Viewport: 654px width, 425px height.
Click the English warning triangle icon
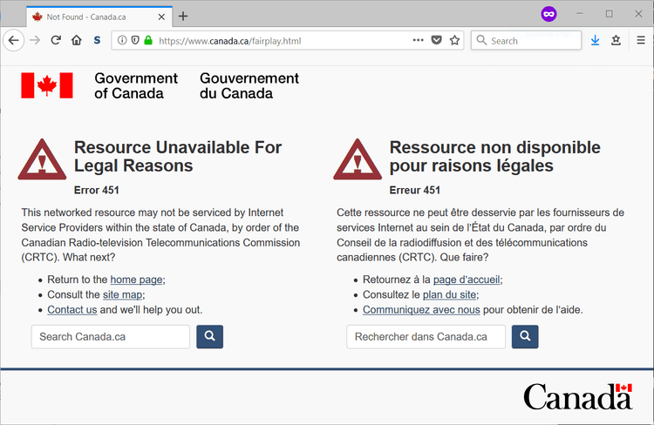[42, 159]
